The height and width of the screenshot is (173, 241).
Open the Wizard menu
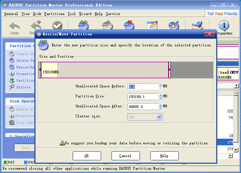pyautogui.click(x=85, y=14)
